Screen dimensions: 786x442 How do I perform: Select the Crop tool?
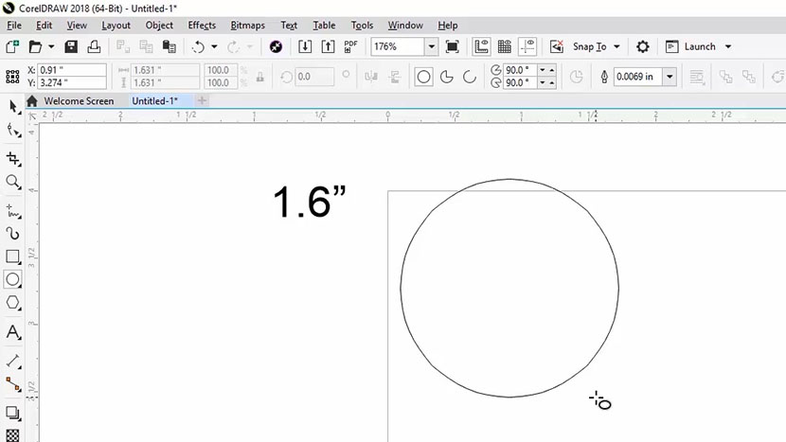13,158
